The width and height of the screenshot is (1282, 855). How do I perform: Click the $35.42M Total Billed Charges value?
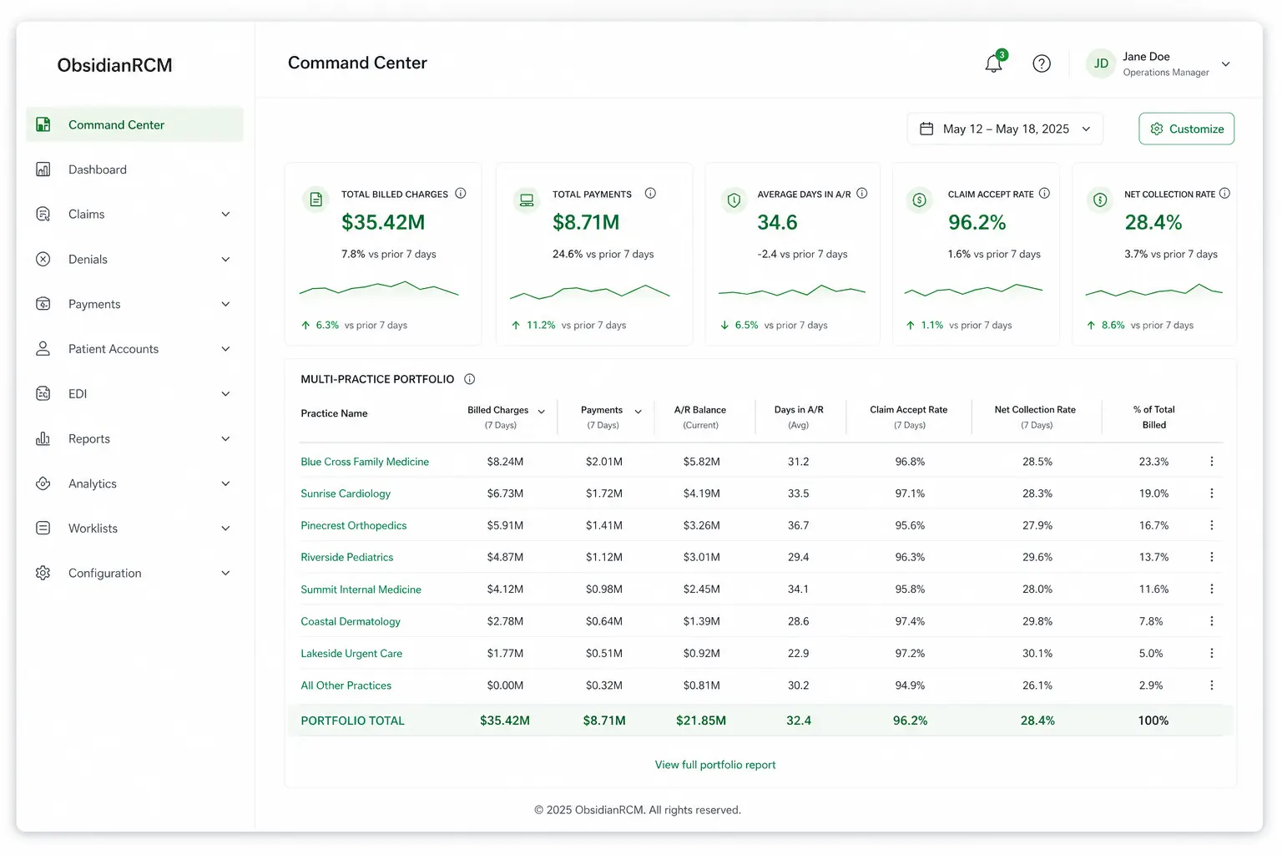click(x=383, y=222)
